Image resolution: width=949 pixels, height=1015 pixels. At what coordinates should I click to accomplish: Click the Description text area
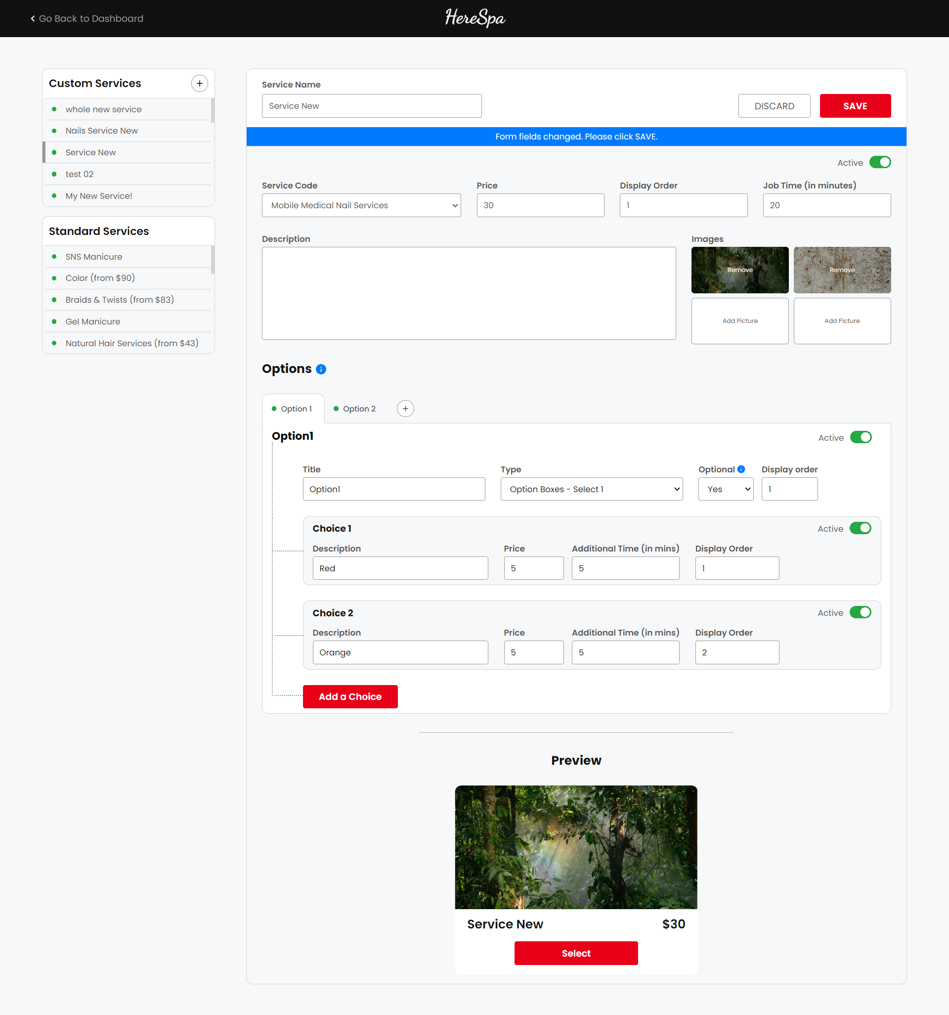coord(469,294)
